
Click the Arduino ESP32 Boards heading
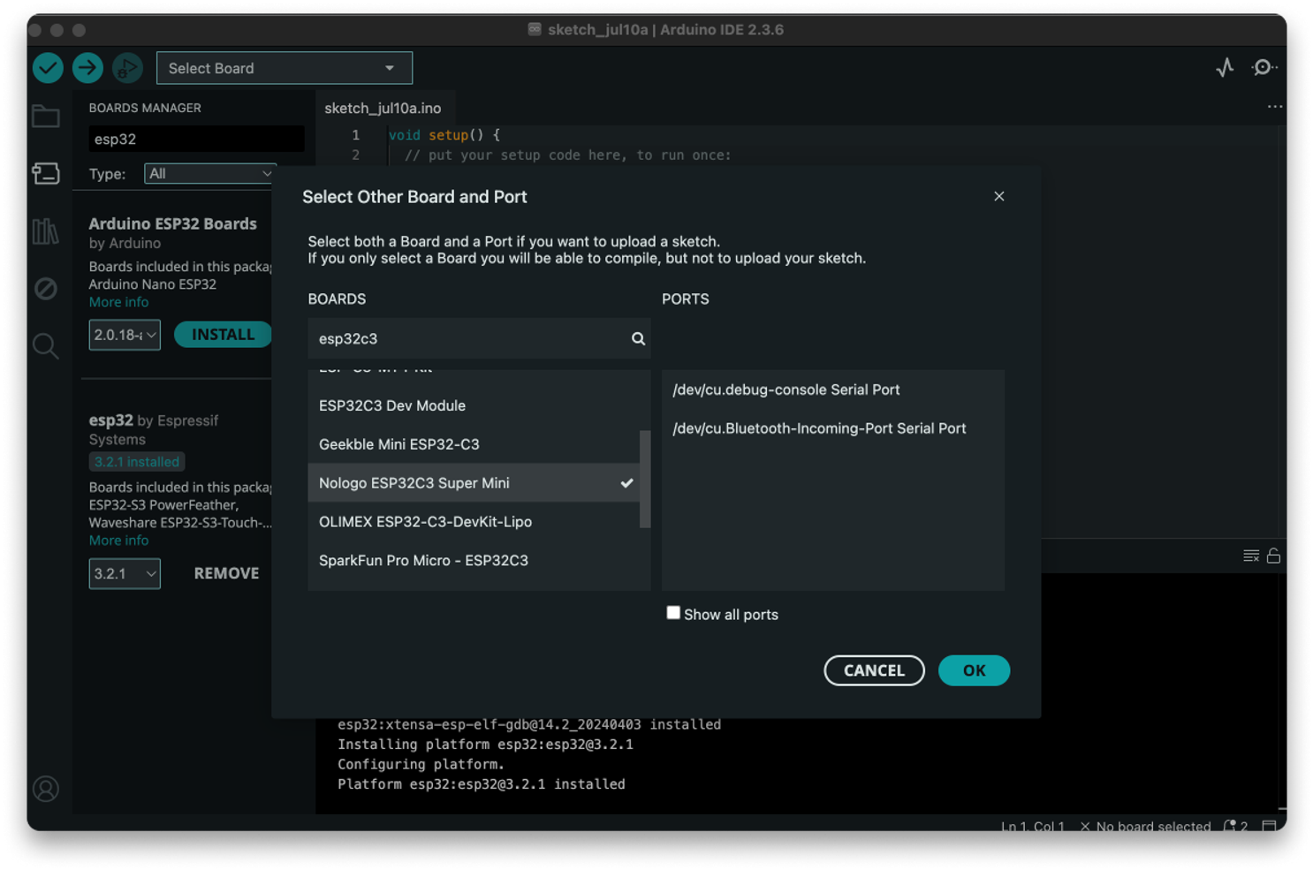[x=172, y=223]
